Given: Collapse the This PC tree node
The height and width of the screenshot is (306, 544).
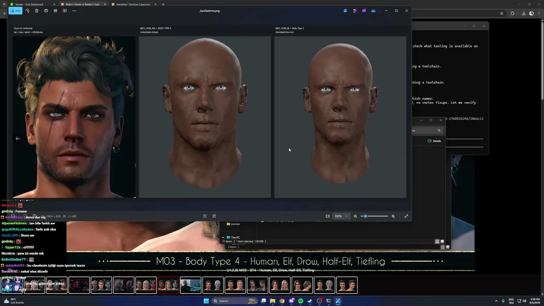Looking at the screenshot, I should coord(223,238).
